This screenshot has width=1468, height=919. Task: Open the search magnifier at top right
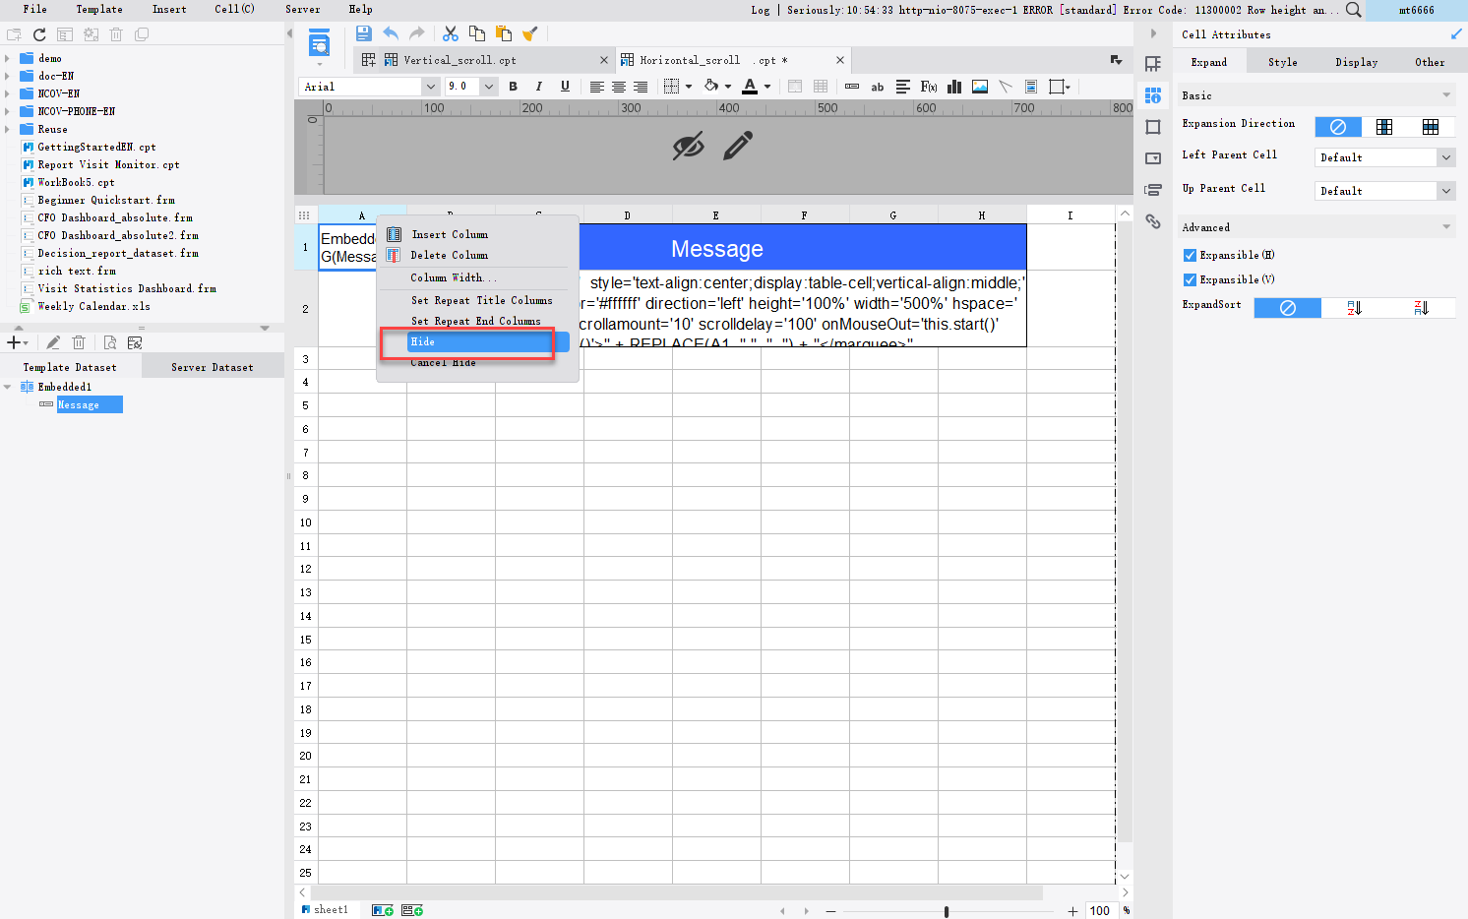click(1354, 10)
